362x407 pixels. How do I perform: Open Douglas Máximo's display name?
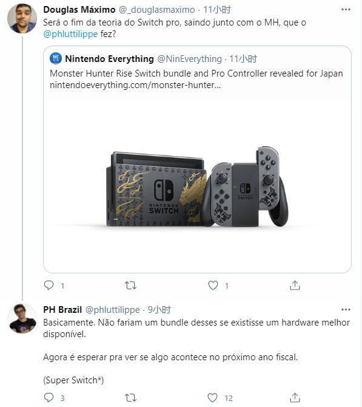[x=79, y=10]
